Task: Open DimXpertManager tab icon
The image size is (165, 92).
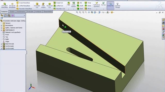Action: (13, 16)
